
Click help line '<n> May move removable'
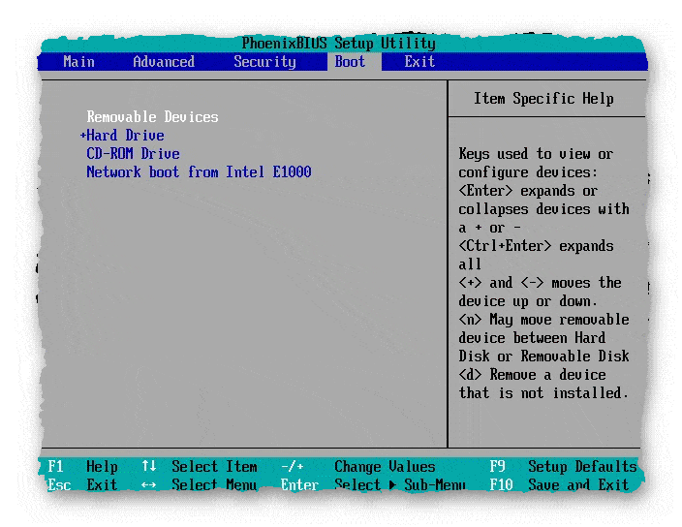pos(543,320)
